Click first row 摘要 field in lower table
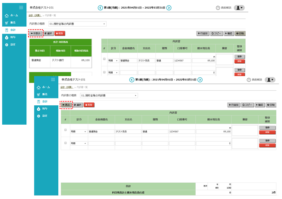This screenshot has height=199, width=282. (244, 131)
